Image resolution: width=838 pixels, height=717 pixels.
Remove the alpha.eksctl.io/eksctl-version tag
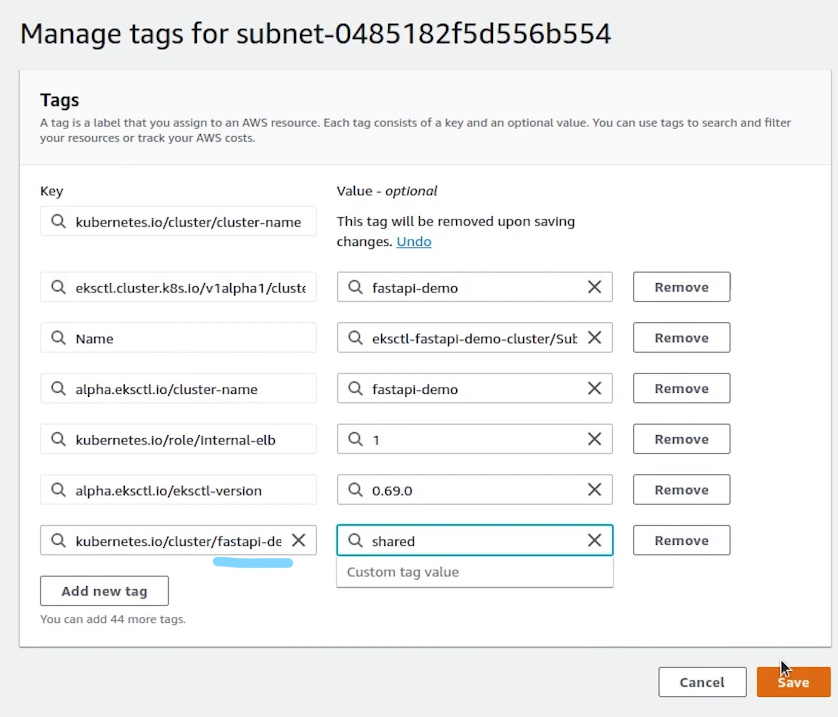[x=681, y=489]
